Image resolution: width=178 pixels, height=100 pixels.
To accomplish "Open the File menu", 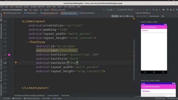I will pyautogui.click(x=2, y=7).
